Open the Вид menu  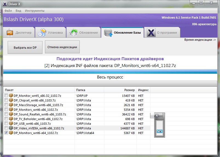[18, 11]
